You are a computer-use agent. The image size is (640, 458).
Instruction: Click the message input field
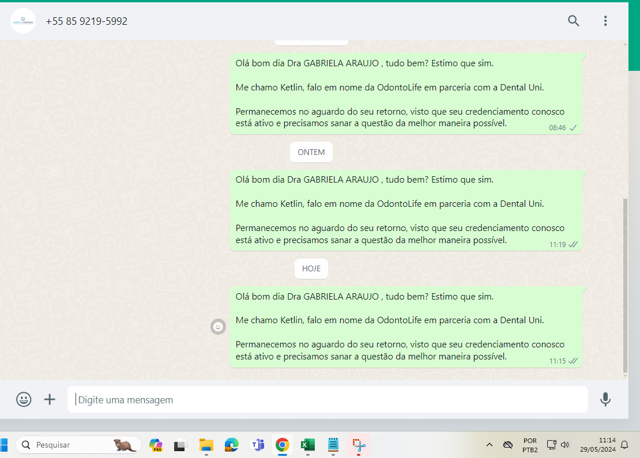click(x=327, y=400)
